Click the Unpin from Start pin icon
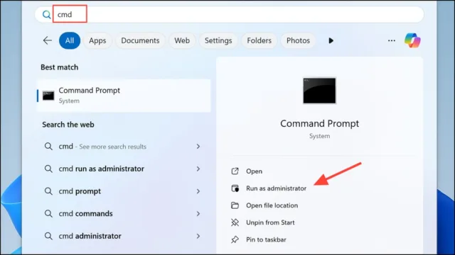This screenshot has width=455, height=255. point(235,222)
